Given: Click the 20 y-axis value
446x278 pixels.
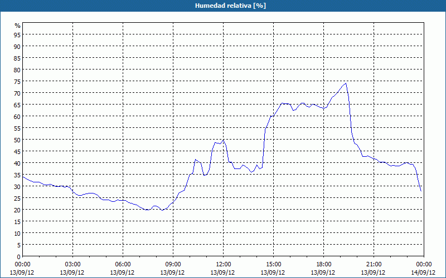Looking at the screenshot, I should click(17, 210).
